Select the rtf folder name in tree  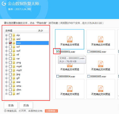click(x=18, y=55)
